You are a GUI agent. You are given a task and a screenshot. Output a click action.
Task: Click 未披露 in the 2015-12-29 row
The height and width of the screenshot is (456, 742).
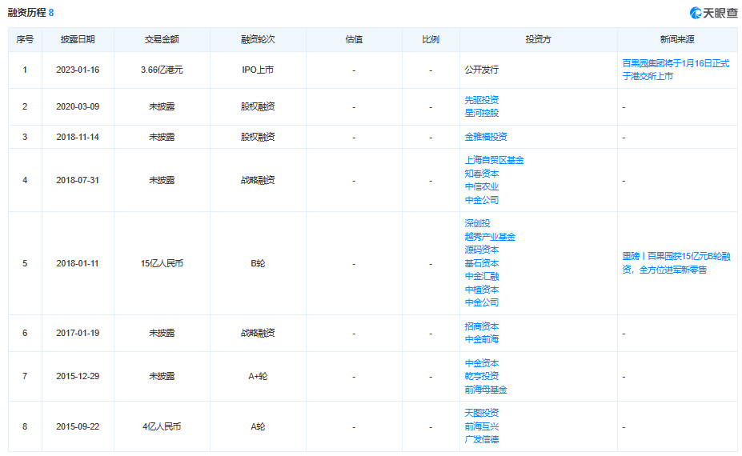coord(162,376)
